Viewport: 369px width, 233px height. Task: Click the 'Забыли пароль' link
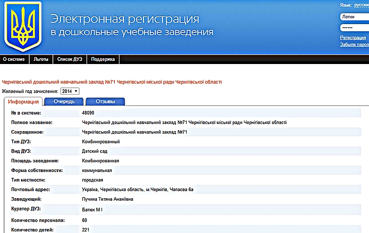[x=354, y=45]
